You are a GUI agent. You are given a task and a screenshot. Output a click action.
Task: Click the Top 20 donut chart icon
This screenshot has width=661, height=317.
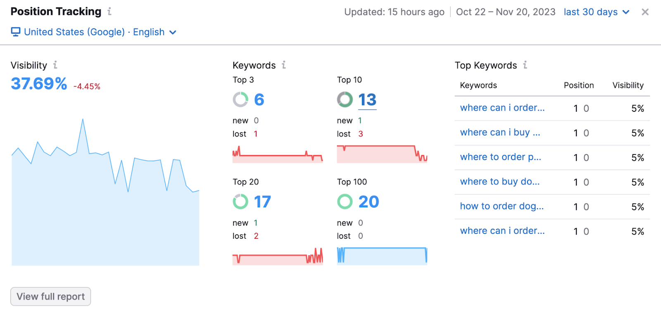coord(240,202)
